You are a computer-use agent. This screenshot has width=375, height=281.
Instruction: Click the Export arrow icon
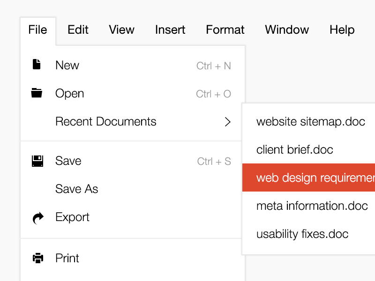coord(37,217)
